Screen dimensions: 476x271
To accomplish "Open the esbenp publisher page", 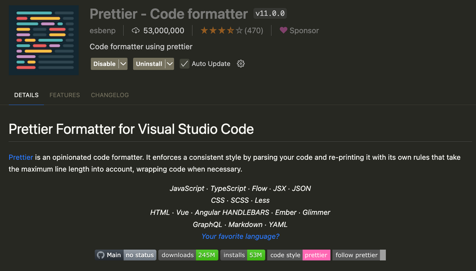I will 103,31.
